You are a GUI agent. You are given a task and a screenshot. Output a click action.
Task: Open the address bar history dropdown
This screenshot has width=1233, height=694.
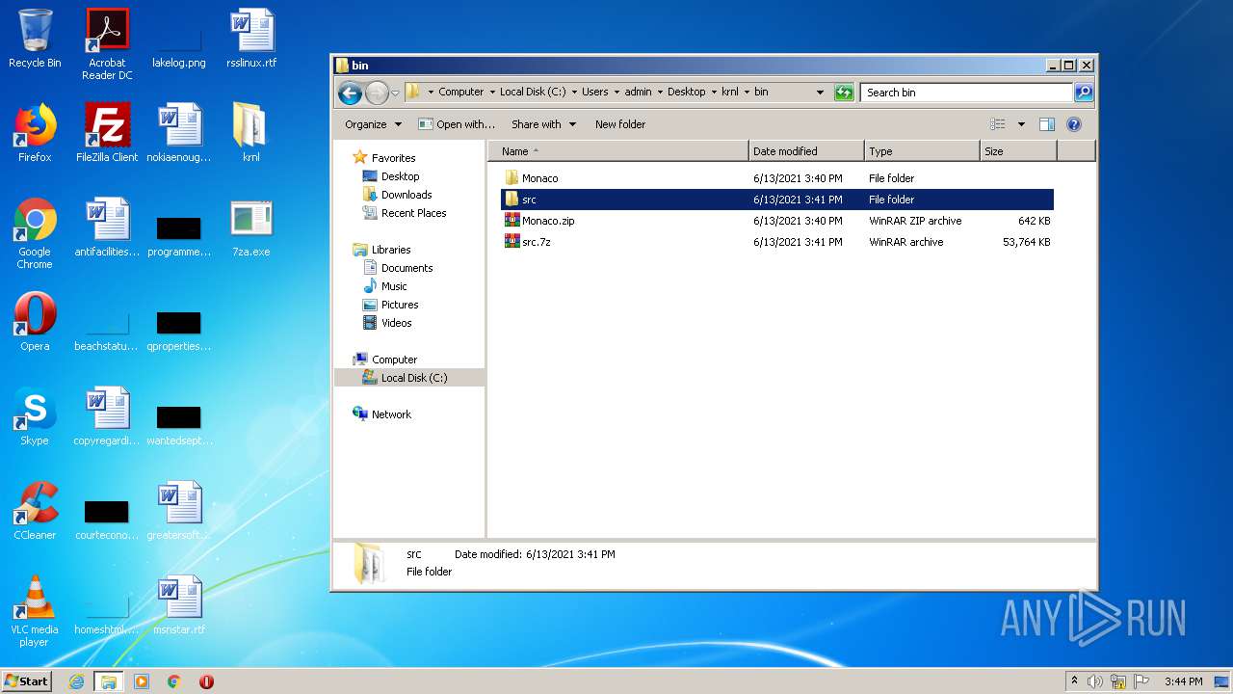pyautogui.click(x=820, y=93)
